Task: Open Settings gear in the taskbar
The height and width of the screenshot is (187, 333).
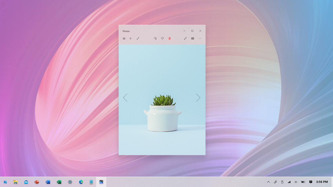Action: click(x=70, y=182)
